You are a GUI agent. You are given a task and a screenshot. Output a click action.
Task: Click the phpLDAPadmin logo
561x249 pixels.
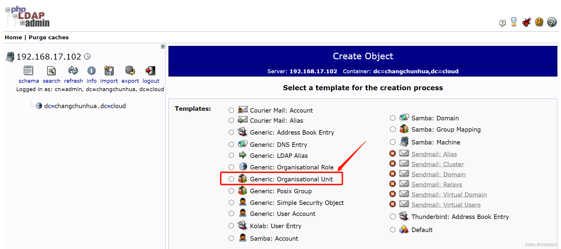(x=28, y=17)
